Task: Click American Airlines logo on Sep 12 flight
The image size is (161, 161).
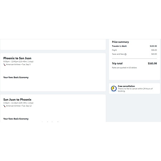Action: (4, 106)
